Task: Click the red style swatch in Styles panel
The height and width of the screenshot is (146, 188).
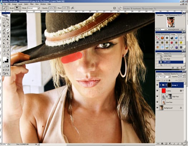Action: click(x=172, y=42)
